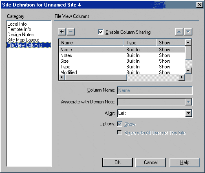Click horizontal scroll right arrow

pyautogui.click(x=182, y=77)
